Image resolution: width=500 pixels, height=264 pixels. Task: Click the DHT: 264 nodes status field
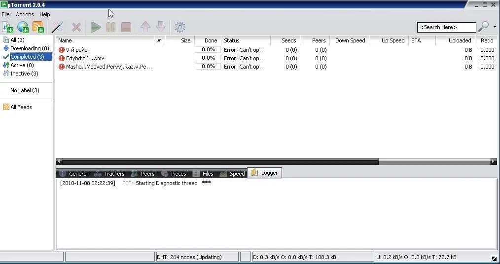click(x=197, y=257)
